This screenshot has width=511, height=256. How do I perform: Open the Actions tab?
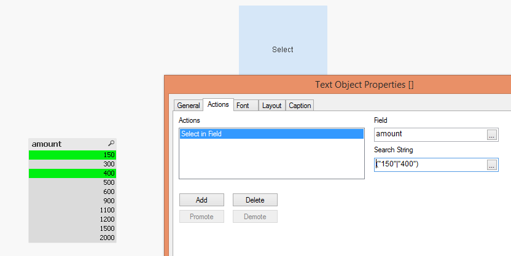click(219, 105)
